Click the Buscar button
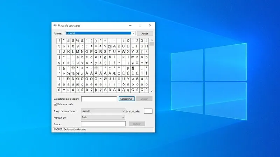This screenshot has height=157, width=280. point(137,124)
